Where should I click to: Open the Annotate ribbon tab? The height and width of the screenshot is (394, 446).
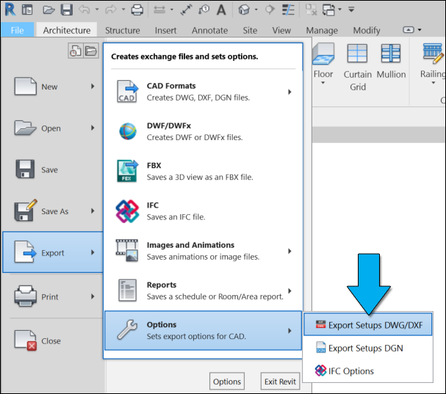209,31
